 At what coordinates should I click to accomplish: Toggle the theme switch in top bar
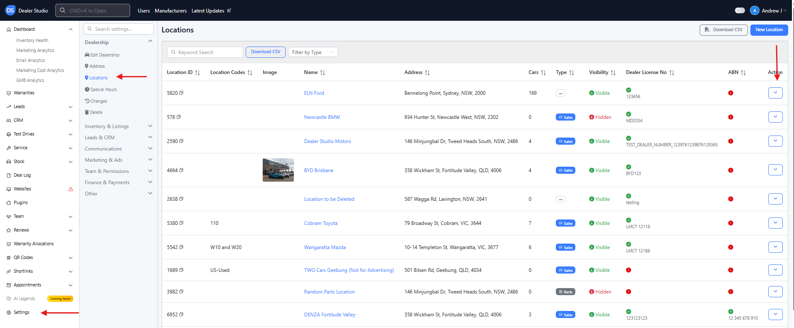(x=740, y=10)
